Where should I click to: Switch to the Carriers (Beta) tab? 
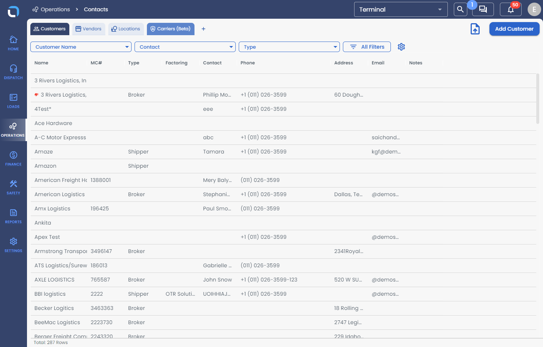coord(171,29)
